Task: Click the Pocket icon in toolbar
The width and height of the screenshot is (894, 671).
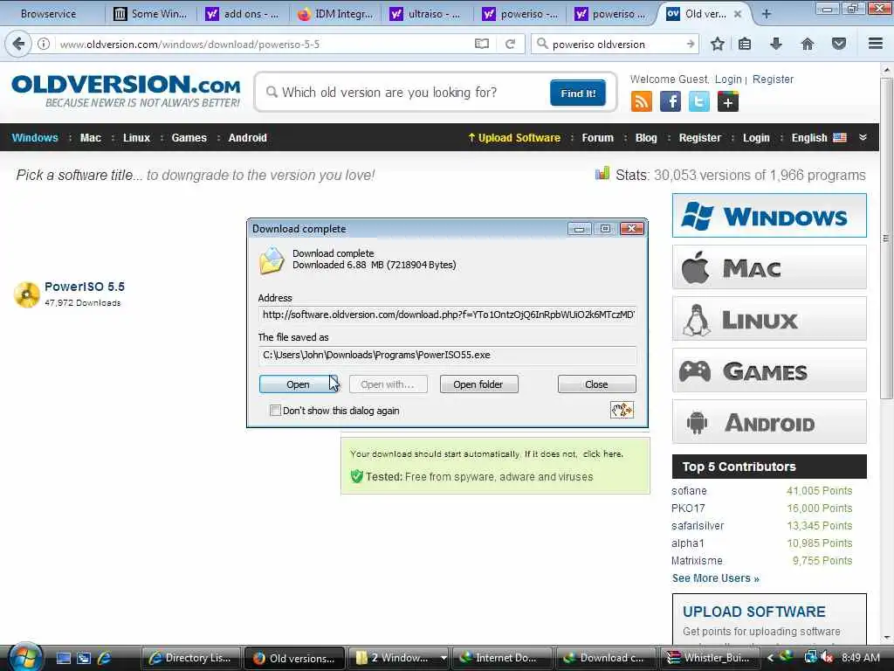Action: [839, 44]
